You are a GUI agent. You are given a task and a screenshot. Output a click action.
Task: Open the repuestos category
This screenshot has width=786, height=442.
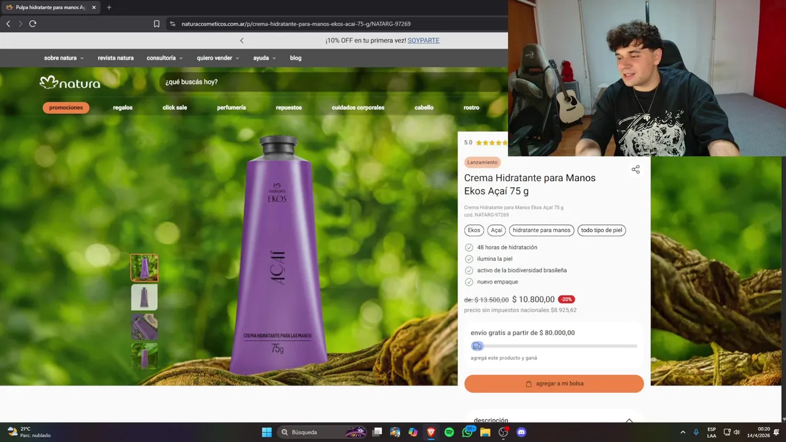pyautogui.click(x=289, y=107)
